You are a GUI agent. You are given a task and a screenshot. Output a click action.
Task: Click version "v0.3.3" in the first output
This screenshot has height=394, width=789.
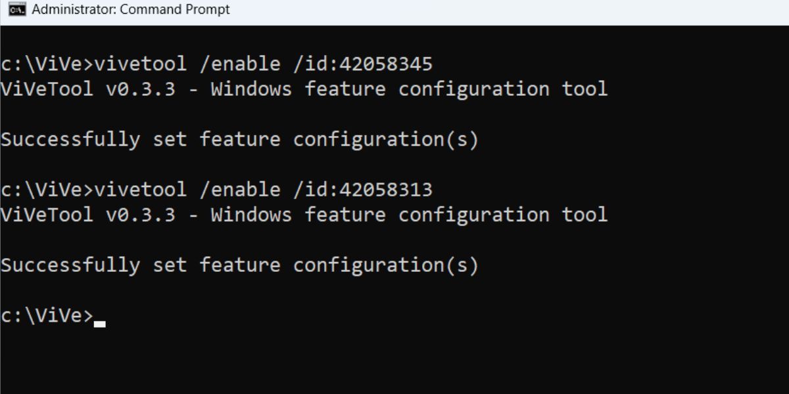tap(141, 89)
